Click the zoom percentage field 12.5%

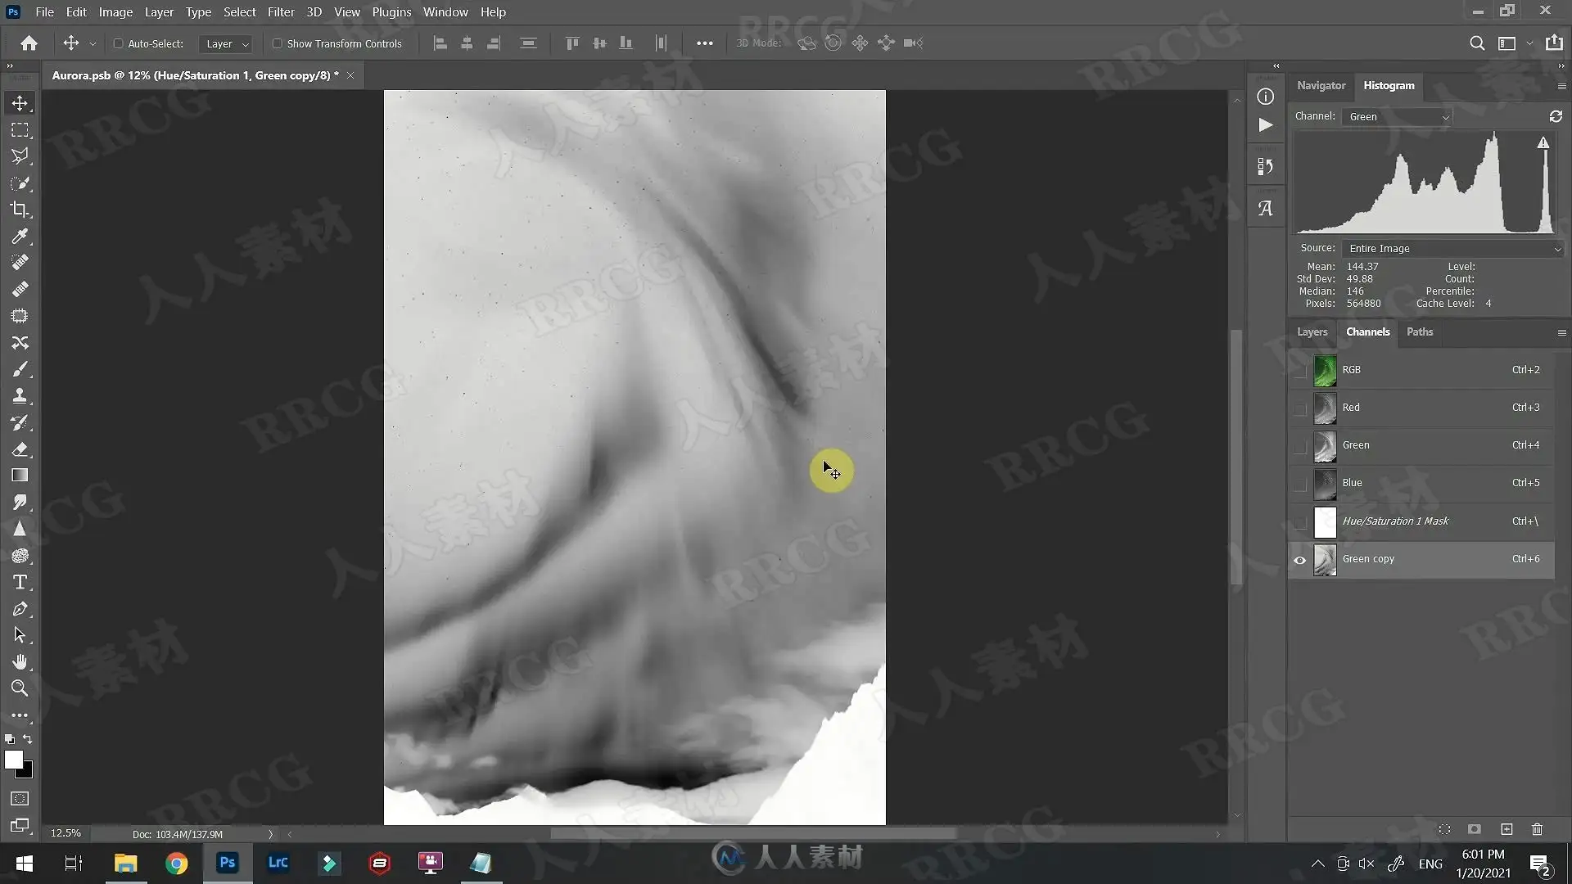65,833
